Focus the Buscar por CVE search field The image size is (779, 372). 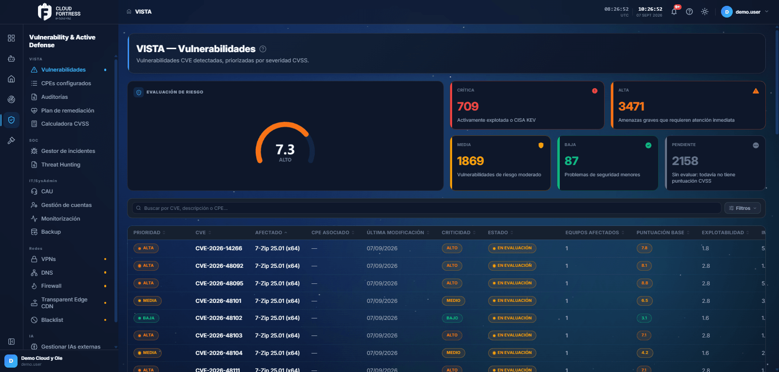pyautogui.click(x=426, y=208)
